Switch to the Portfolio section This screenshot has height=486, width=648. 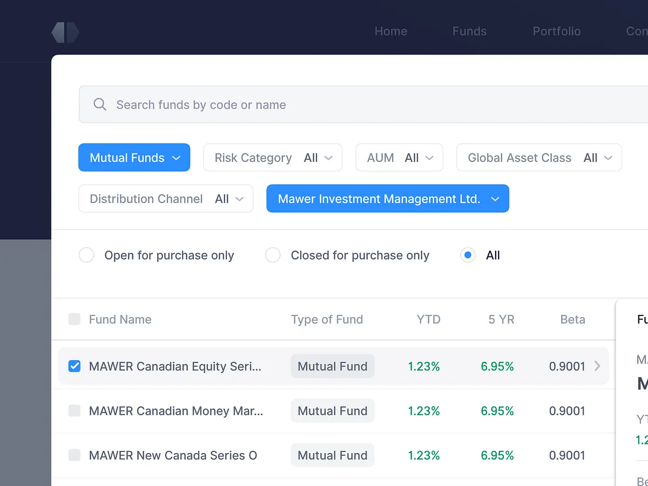pos(557,31)
